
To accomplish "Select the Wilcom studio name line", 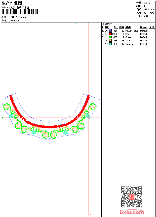I will [15, 8].
